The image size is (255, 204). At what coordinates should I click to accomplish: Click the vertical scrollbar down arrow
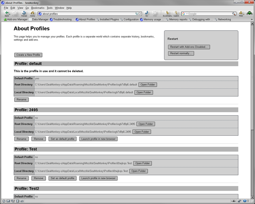coord(252,197)
